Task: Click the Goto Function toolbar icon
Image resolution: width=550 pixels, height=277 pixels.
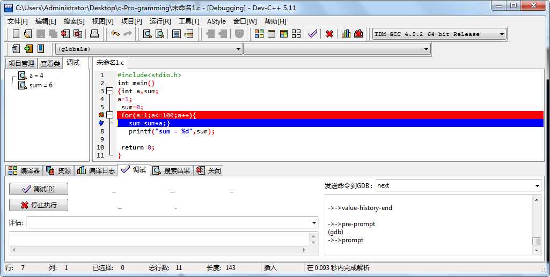Action: [x=177, y=34]
